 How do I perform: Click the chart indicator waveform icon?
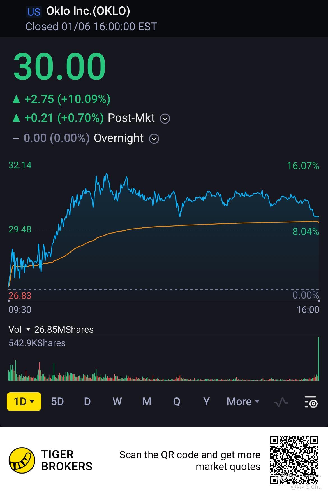click(x=281, y=402)
